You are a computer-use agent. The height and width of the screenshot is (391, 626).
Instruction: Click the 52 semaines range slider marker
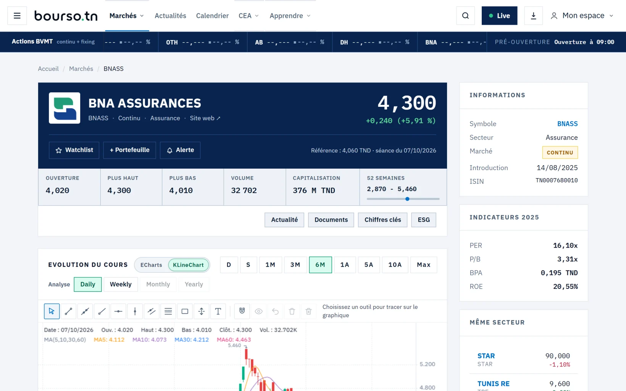pyautogui.click(x=407, y=199)
